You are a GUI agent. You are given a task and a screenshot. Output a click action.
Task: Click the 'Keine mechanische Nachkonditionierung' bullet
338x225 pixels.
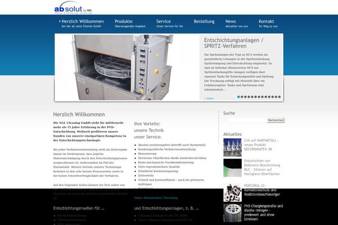(x=166, y=163)
